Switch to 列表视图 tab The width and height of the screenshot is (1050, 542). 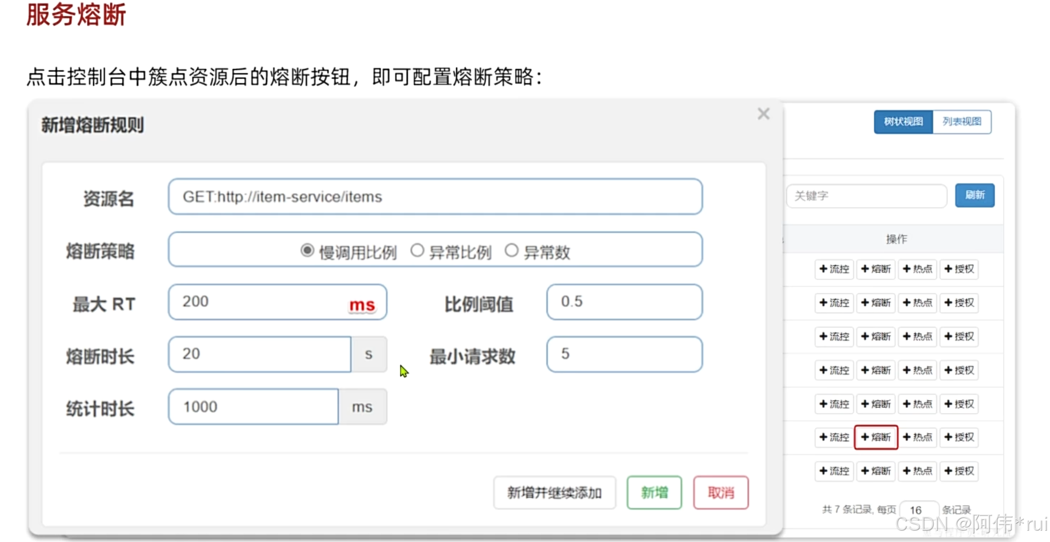click(962, 122)
